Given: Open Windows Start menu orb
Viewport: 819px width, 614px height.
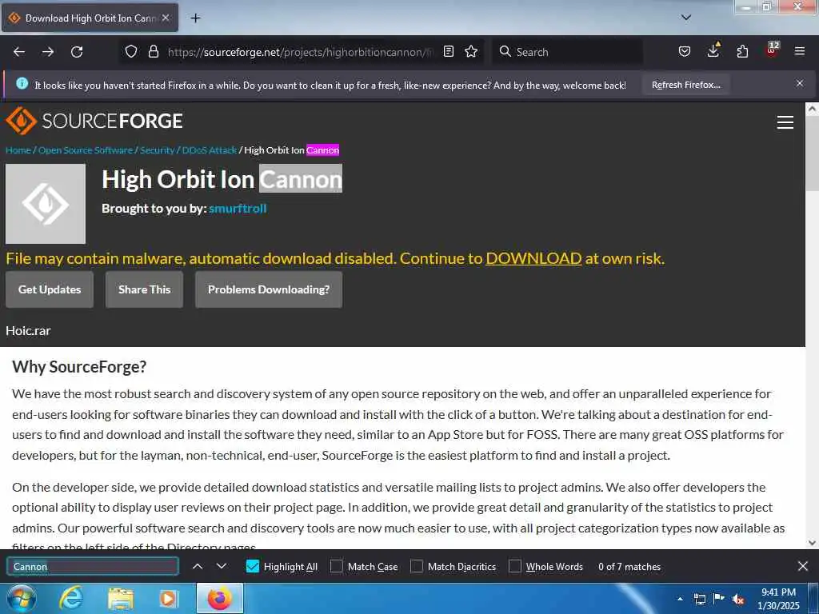Looking at the screenshot, I should (x=22, y=599).
